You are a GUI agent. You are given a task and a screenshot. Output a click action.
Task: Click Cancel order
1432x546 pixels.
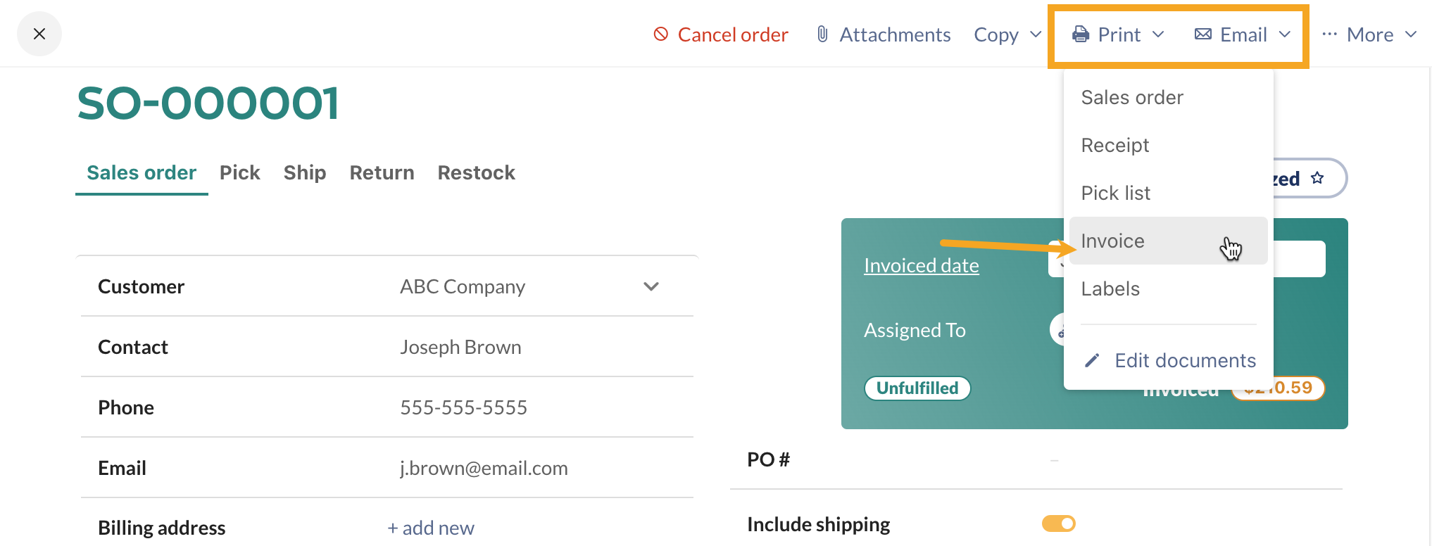point(732,34)
